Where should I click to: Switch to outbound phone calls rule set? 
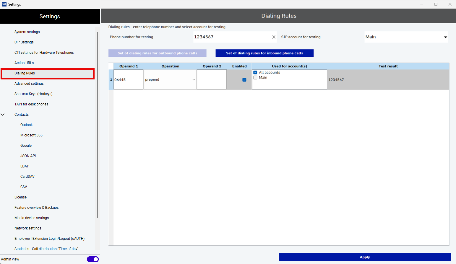pyautogui.click(x=157, y=53)
